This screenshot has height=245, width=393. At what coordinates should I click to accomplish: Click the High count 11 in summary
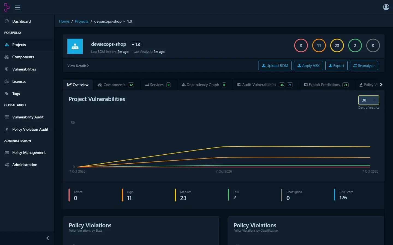[129, 198]
